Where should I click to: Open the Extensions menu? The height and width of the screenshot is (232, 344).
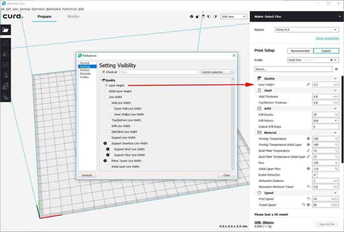pos(38,9)
